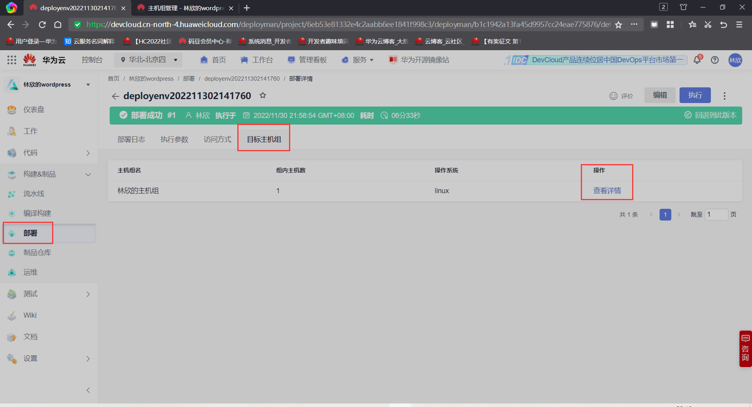The width and height of the screenshot is (752, 407).
Task: Expand the 设置 sidebar section
Action: (88, 358)
